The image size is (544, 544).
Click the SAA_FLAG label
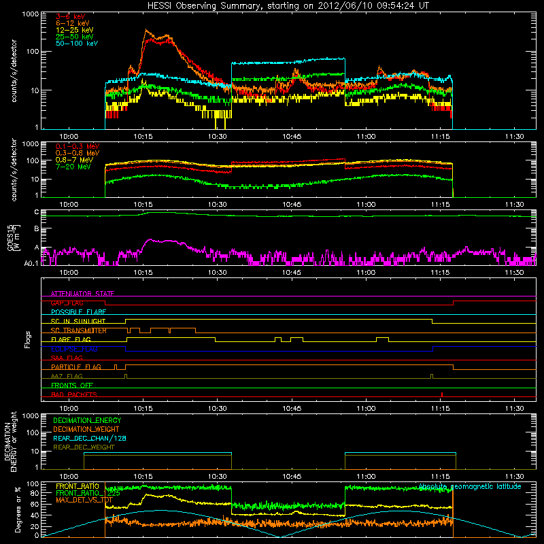[67, 358]
